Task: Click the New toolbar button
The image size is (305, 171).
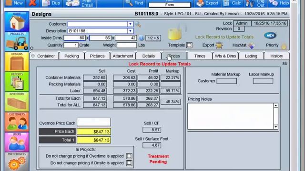Action: [15, 3]
